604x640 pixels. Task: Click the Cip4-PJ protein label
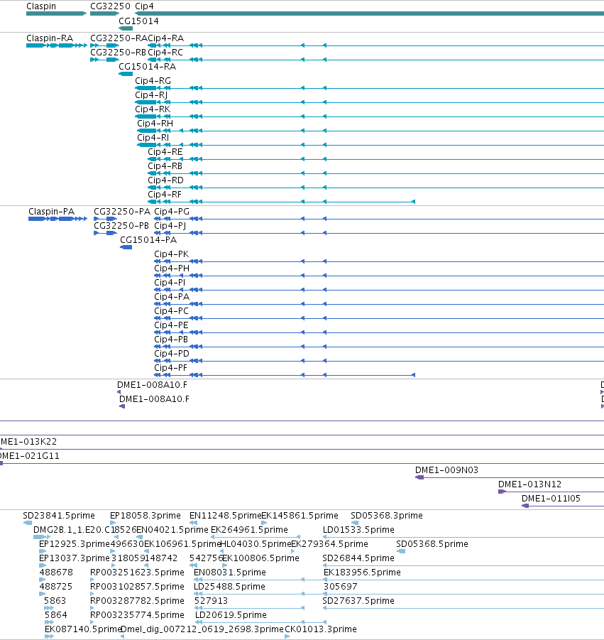(170, 226)
